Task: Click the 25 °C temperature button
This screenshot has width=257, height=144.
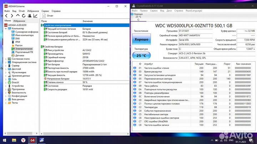Action: click(x=141, y=56)
